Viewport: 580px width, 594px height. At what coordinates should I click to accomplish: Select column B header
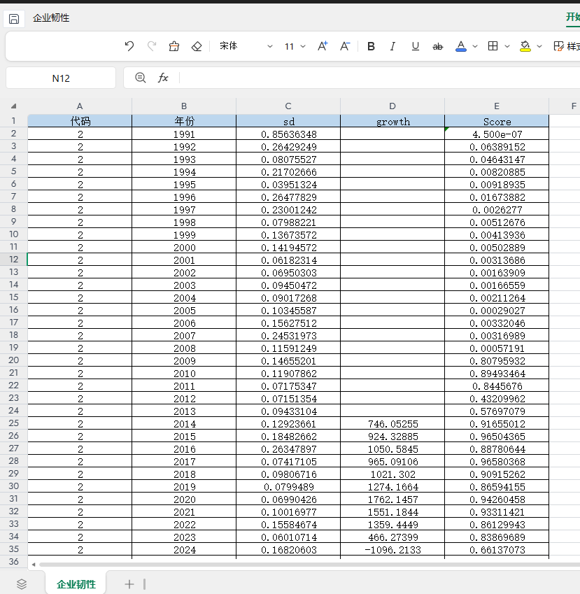coord(184,106)
